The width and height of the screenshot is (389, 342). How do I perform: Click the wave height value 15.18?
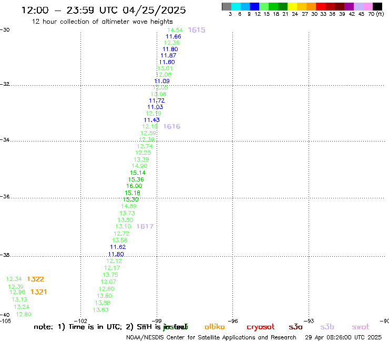(x=132, y=193)
